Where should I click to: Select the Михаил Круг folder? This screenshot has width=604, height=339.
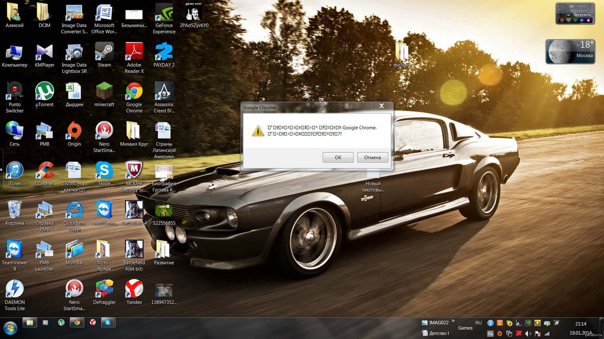(x=134, y=134)
